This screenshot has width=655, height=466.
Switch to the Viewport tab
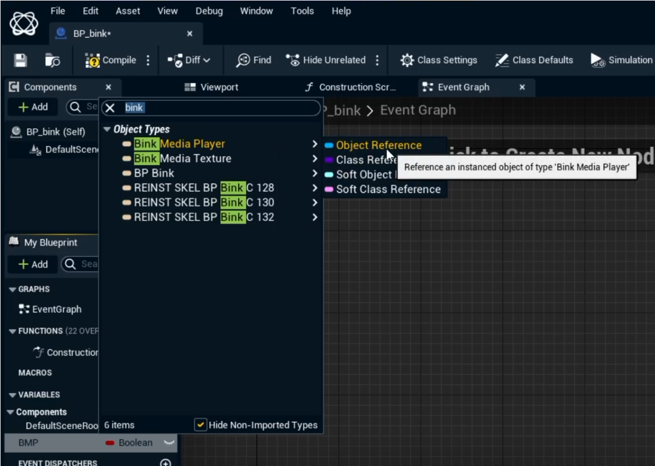tap(212, 87)
